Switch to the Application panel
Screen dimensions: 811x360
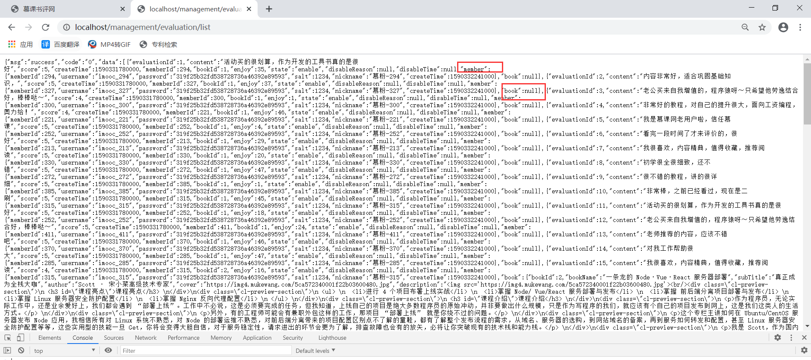257,338
